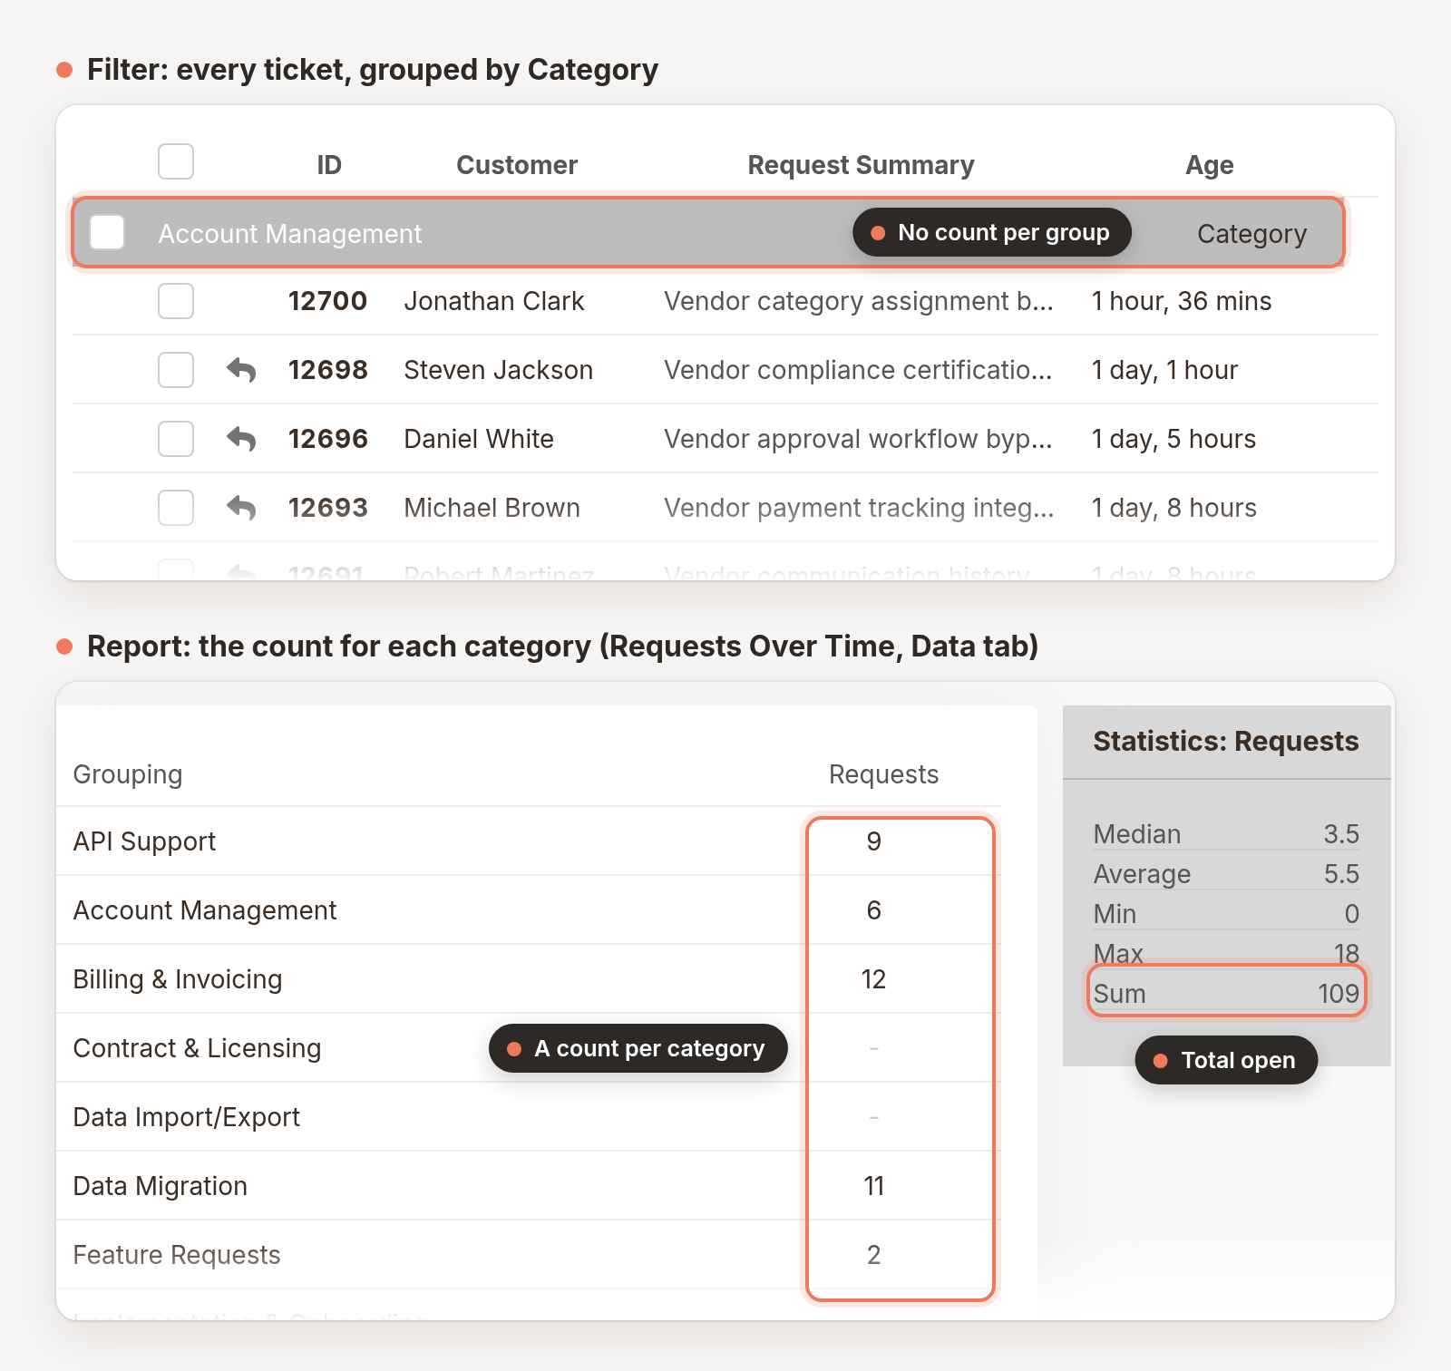Open the 'Vendor category assignment b...' summary
1451x1371 pixels.
point(859,301)
